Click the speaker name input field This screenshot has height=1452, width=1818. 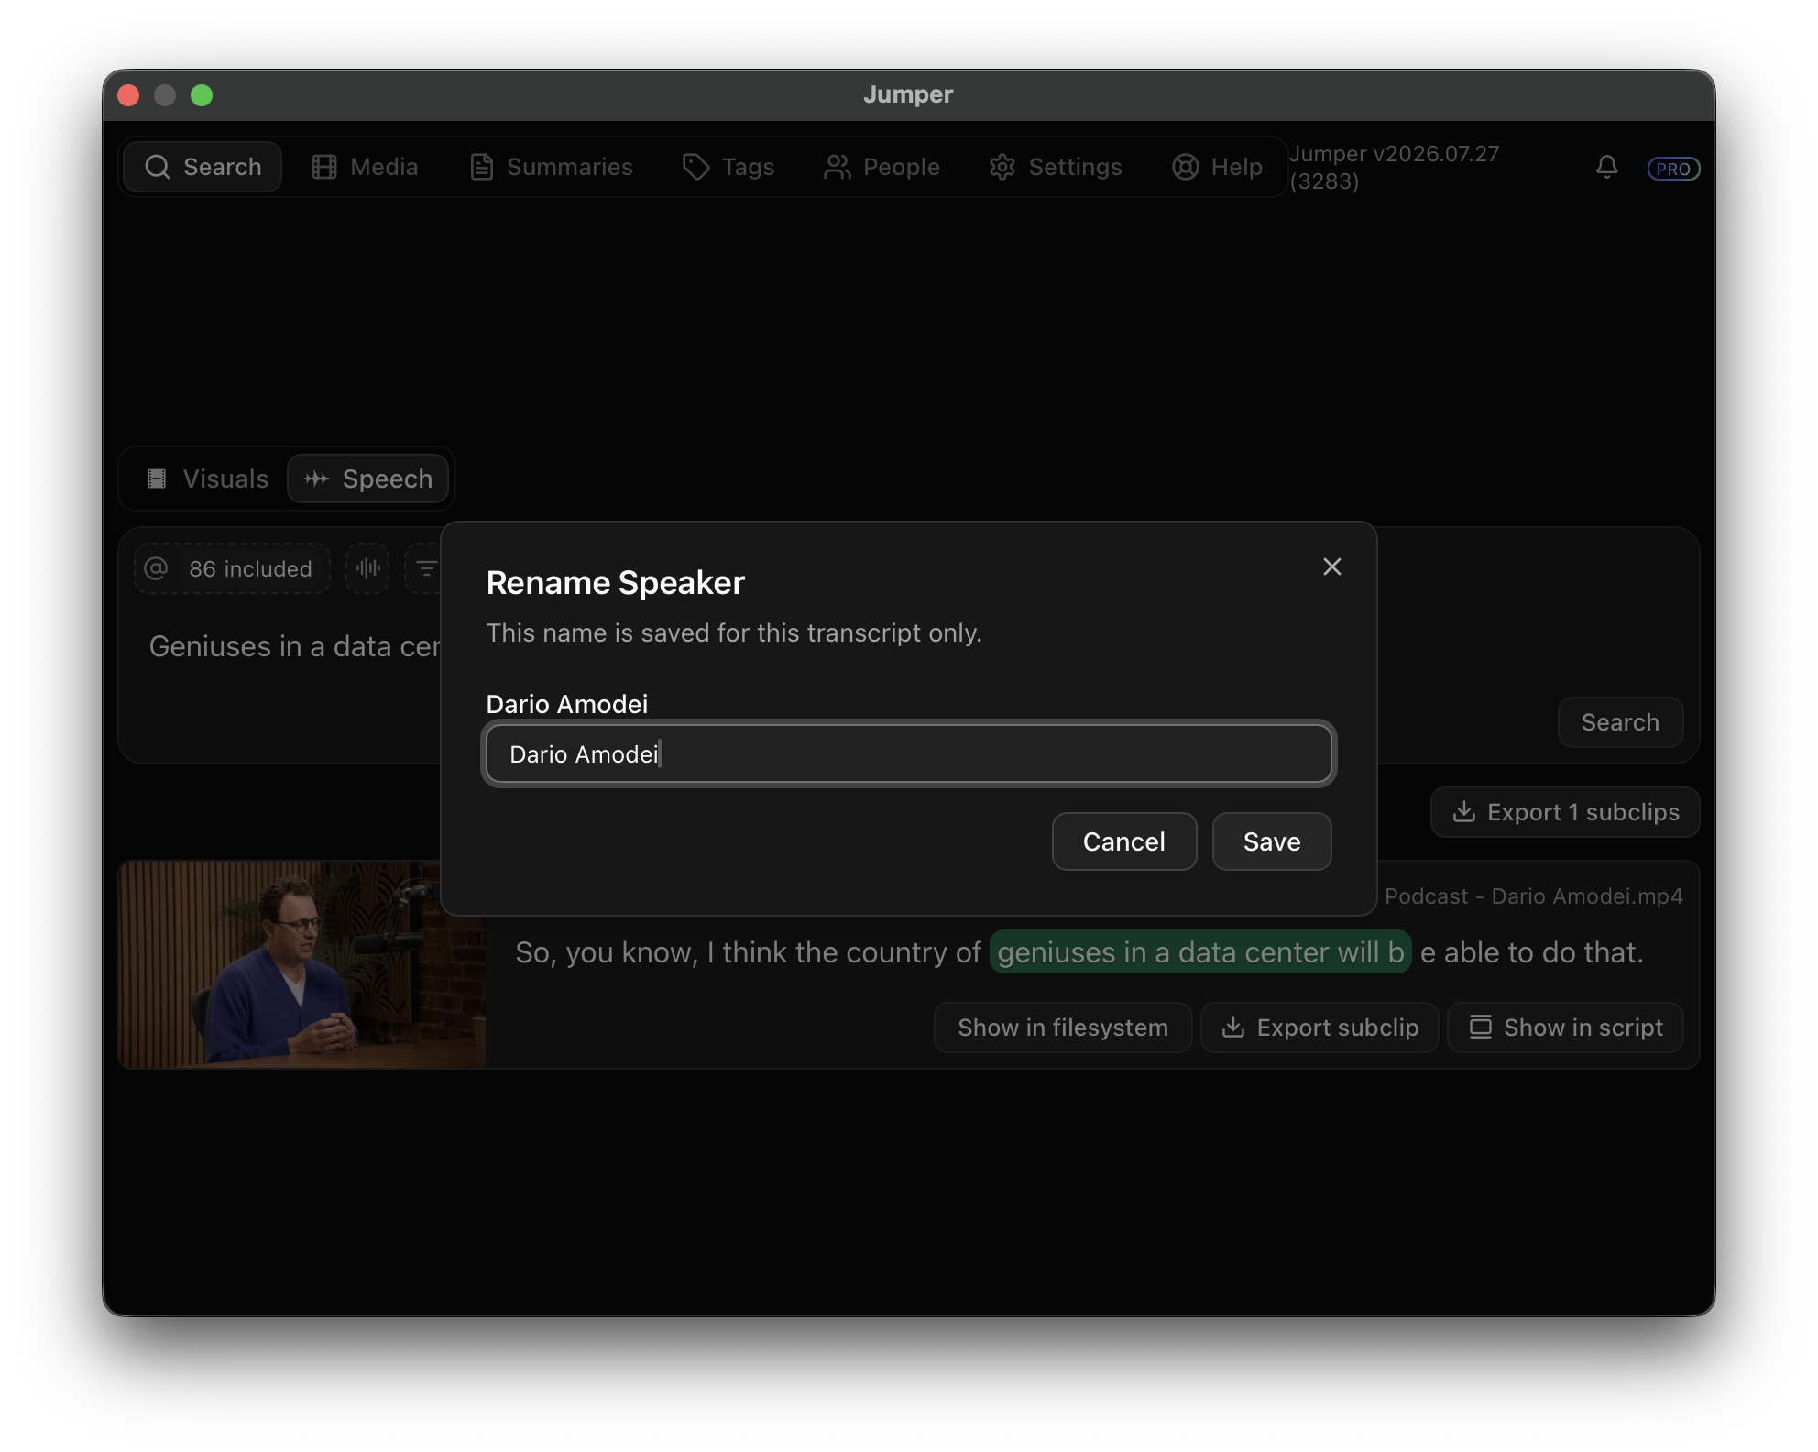tap(908, 753)
